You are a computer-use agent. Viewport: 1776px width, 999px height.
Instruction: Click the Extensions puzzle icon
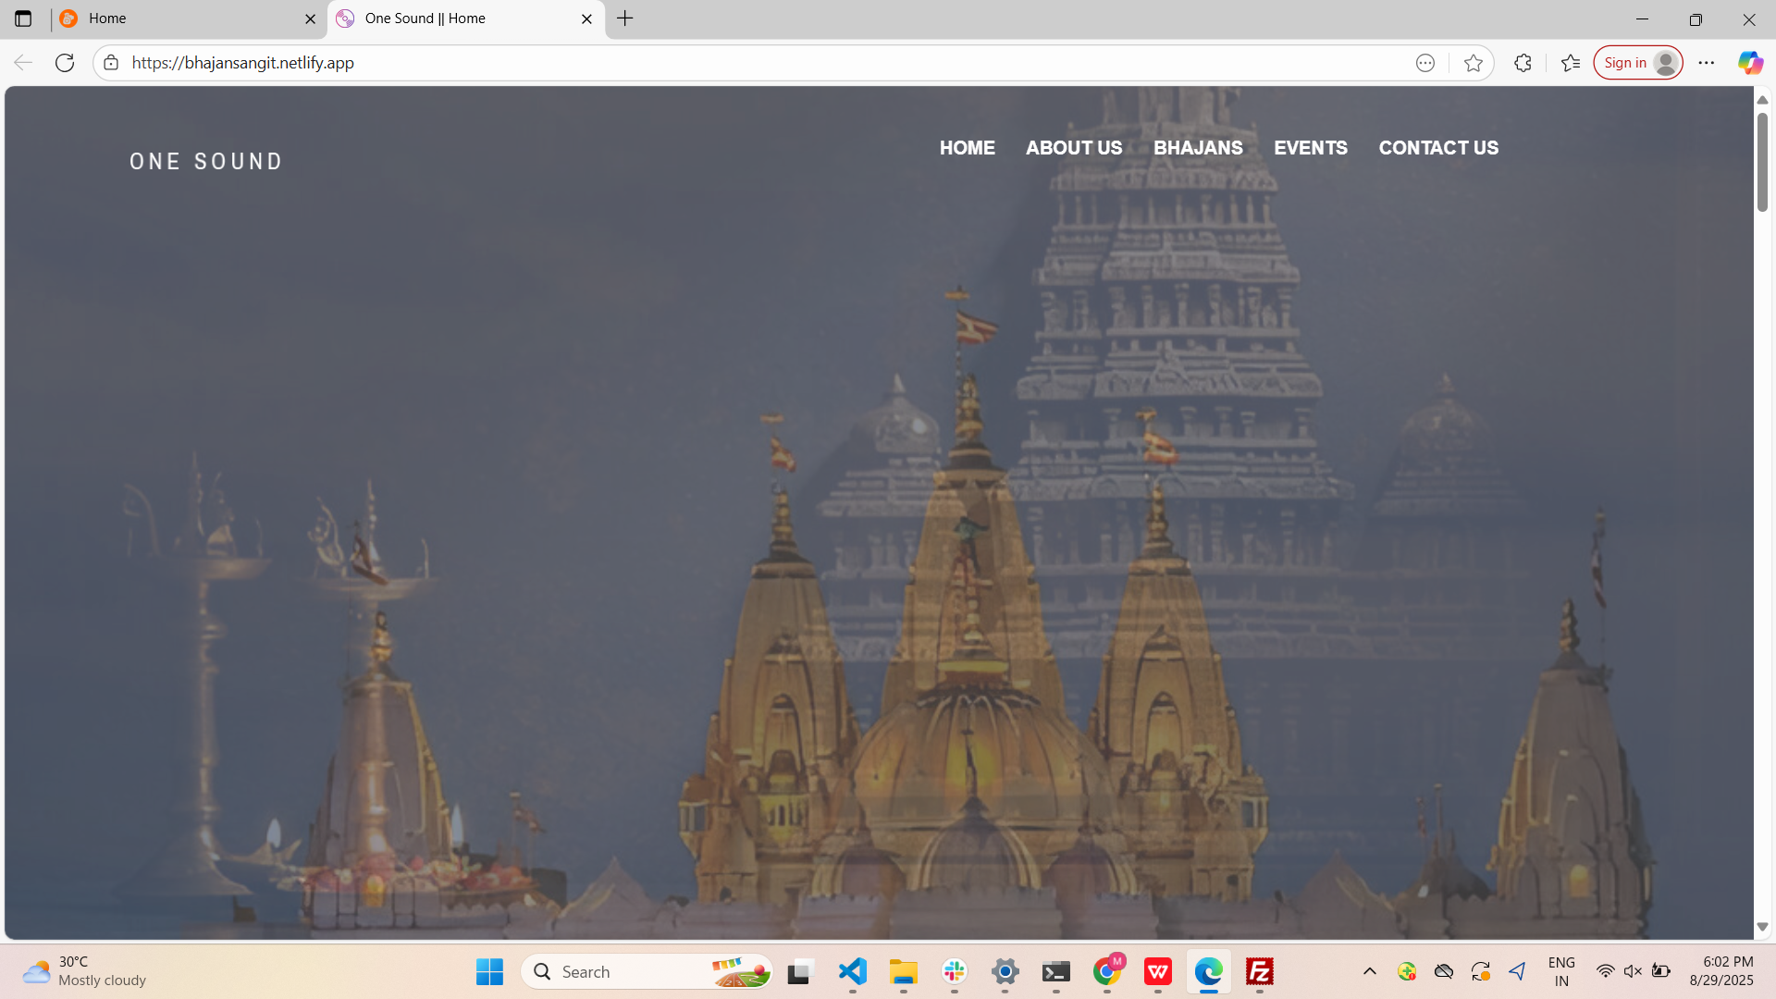point(1523,63)
